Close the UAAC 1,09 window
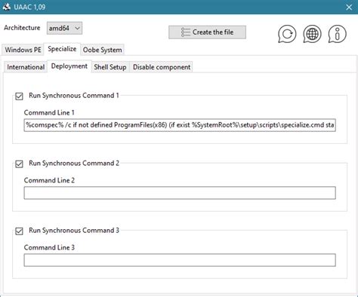 pyautogui.click(x=349, y=7)
